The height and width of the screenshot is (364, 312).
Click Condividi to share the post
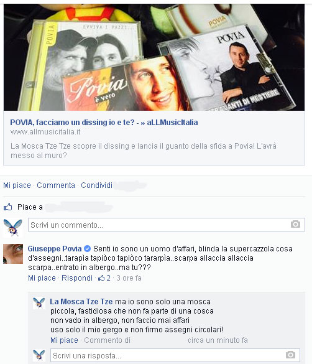pos(96,185)
